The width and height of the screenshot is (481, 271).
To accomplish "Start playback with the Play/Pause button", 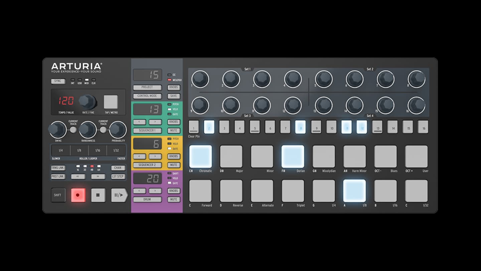I will click(119, 195).
